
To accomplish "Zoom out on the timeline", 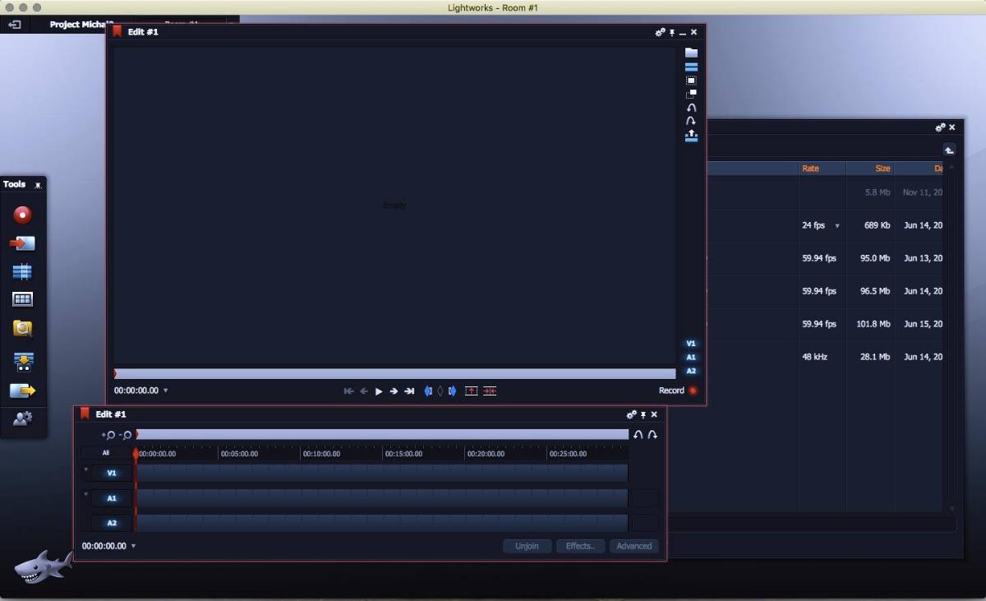I will (x=126, y=435).
